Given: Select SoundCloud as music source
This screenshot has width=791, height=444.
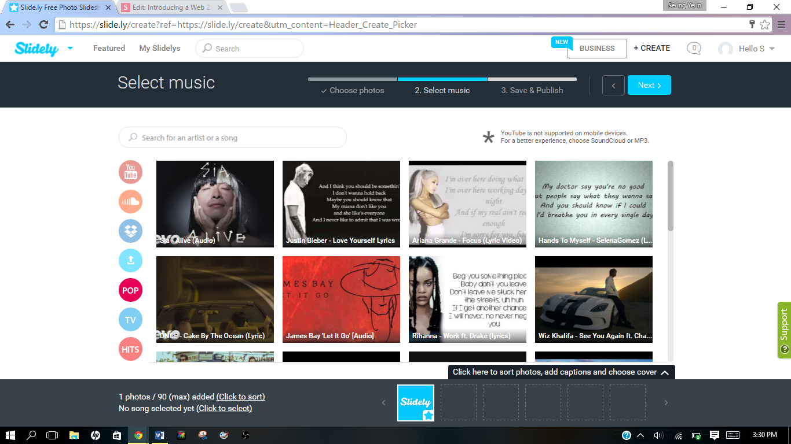Looking at the screenshot, I should pos(130,202).
